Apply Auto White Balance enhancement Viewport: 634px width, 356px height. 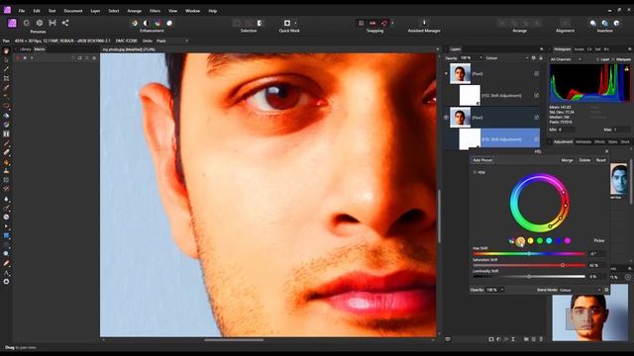tap(169, 23)
